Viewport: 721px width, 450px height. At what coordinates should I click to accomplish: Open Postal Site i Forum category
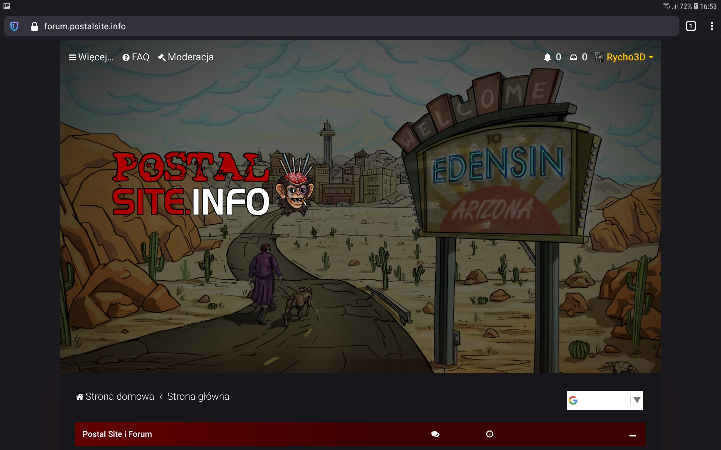point(117,434)
